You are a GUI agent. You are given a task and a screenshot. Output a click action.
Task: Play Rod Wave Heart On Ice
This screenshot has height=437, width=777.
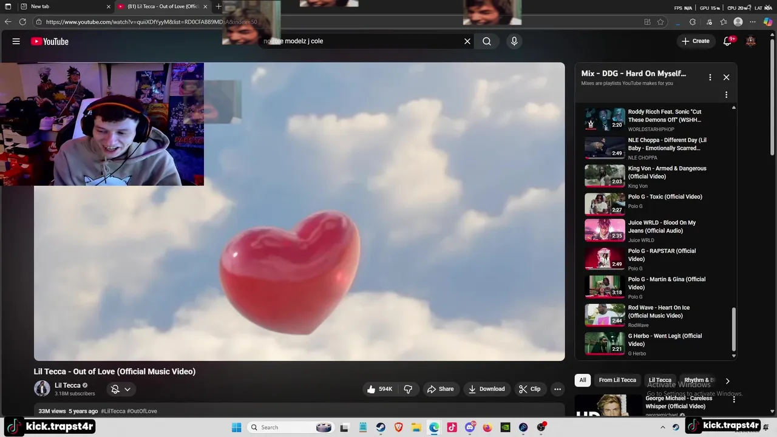click(x=656, y=316)
